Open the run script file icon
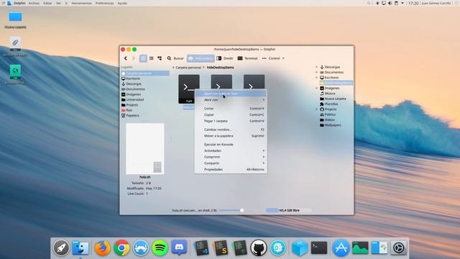This screenshot has width=460, height=259. [x=189, y=89]
